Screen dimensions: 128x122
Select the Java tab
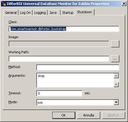click(54, 13)
